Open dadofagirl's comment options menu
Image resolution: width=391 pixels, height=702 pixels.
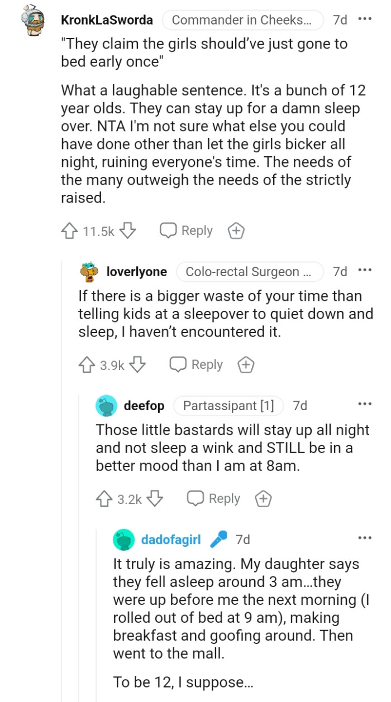coord(365,539)
